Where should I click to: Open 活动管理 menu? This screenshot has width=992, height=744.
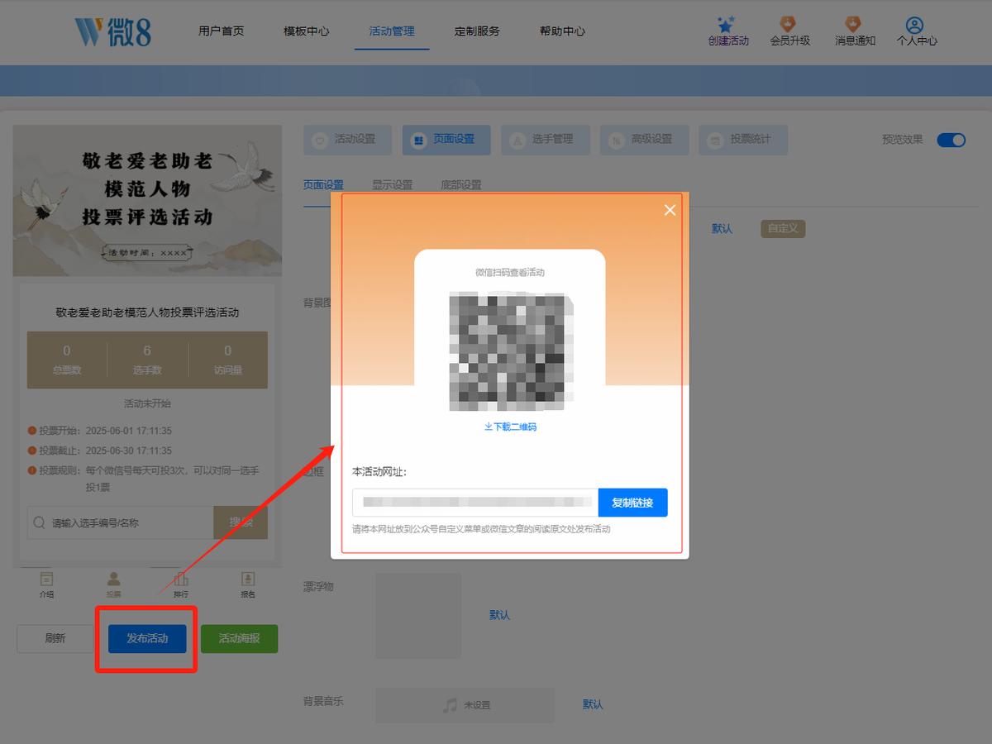pyautogui.click(x=392, y=31)
